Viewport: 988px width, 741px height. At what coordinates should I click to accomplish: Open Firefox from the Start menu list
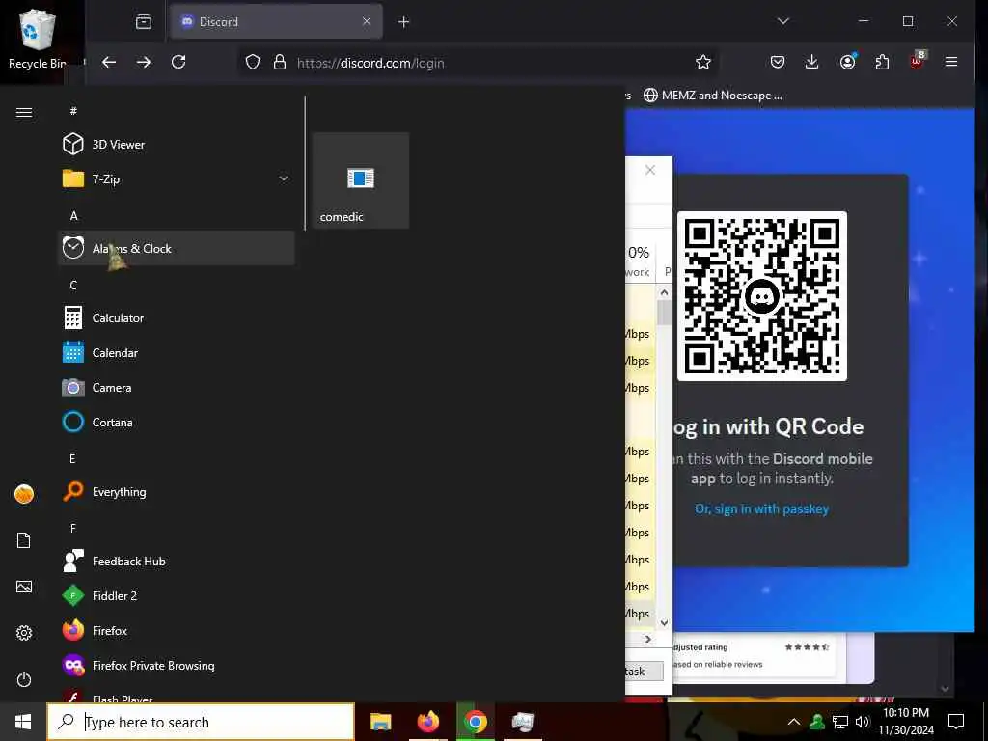176,630
